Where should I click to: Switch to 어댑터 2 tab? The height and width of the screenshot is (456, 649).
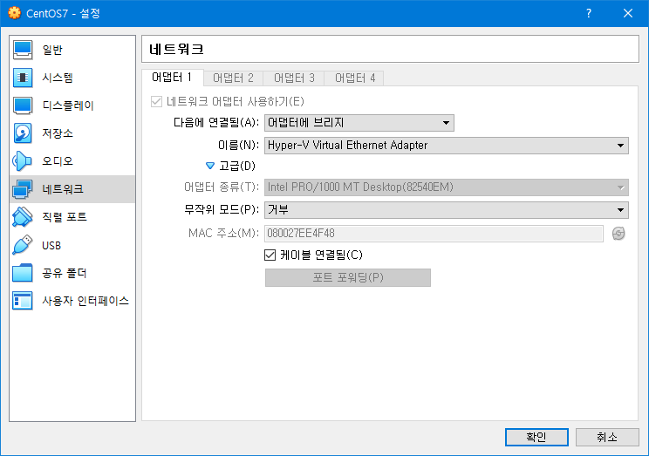pyautogui.click(x=233, y=78)
